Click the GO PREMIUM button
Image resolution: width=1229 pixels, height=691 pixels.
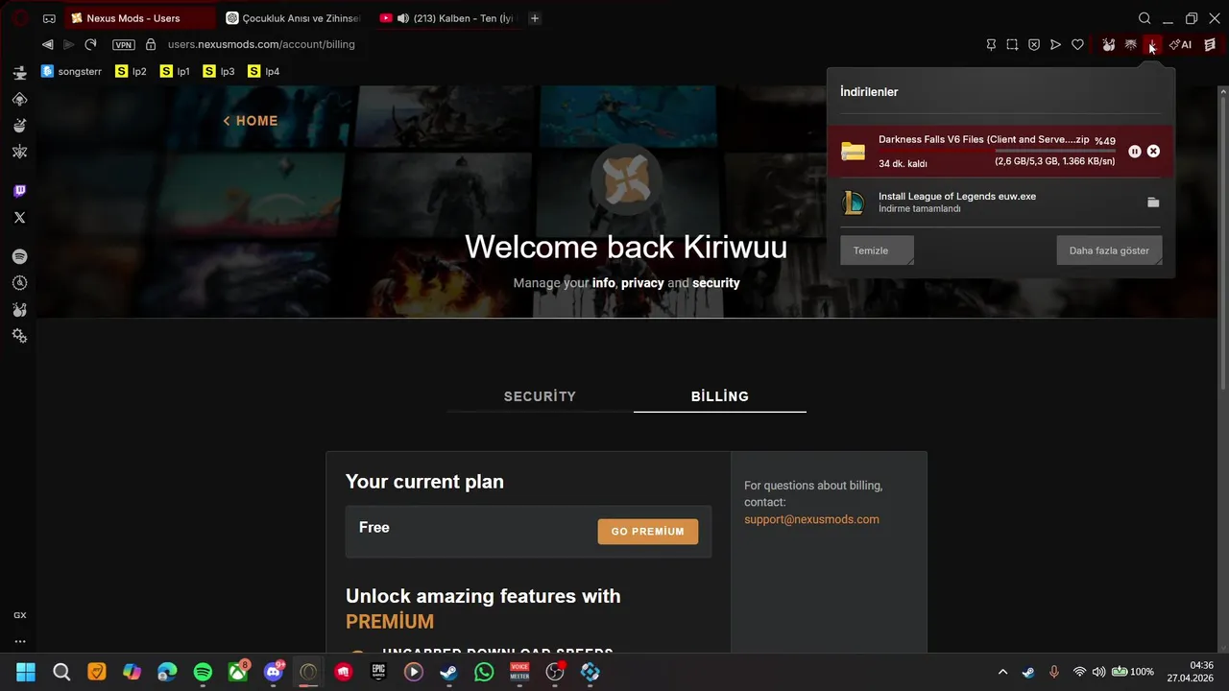[648, 532]
